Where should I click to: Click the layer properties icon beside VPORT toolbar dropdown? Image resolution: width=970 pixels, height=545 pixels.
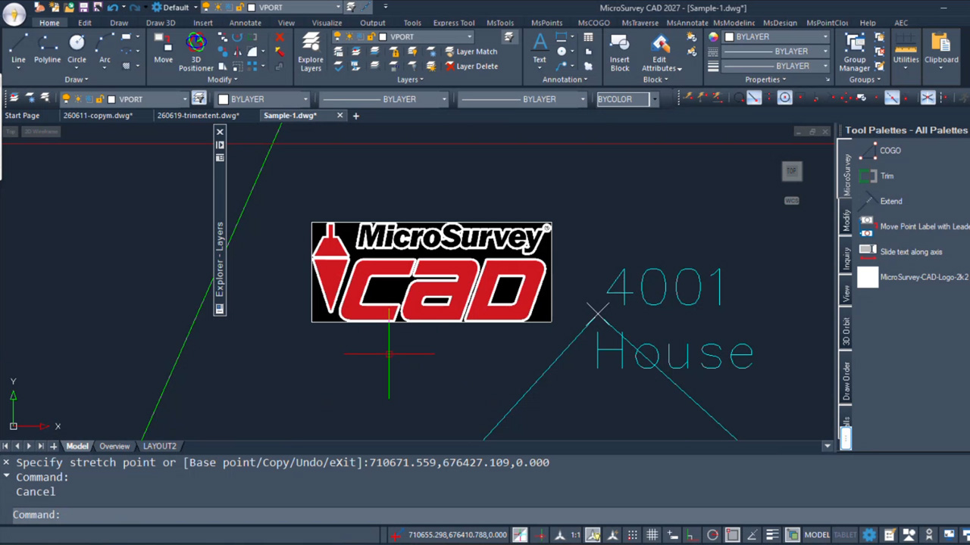(x=199, y=98)
